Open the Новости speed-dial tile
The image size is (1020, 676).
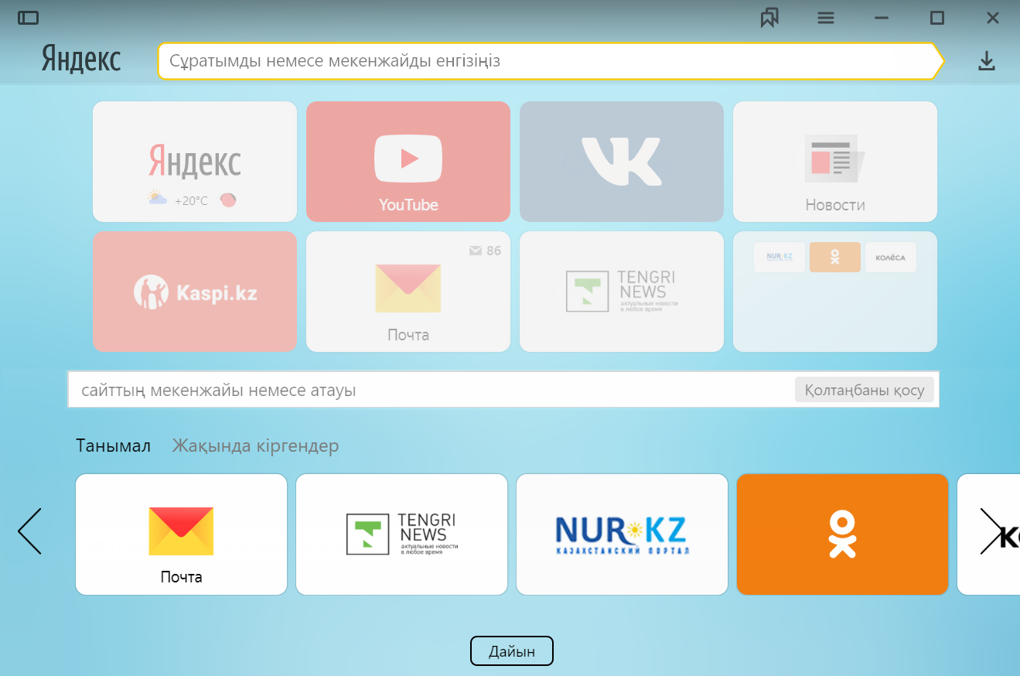point(835,162)
